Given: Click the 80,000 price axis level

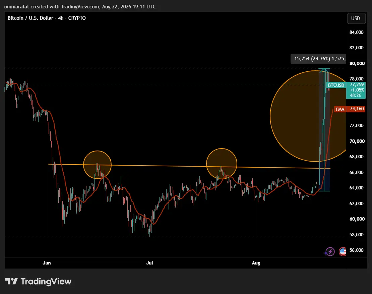Looking at the screenshot, I should point(357,63).
